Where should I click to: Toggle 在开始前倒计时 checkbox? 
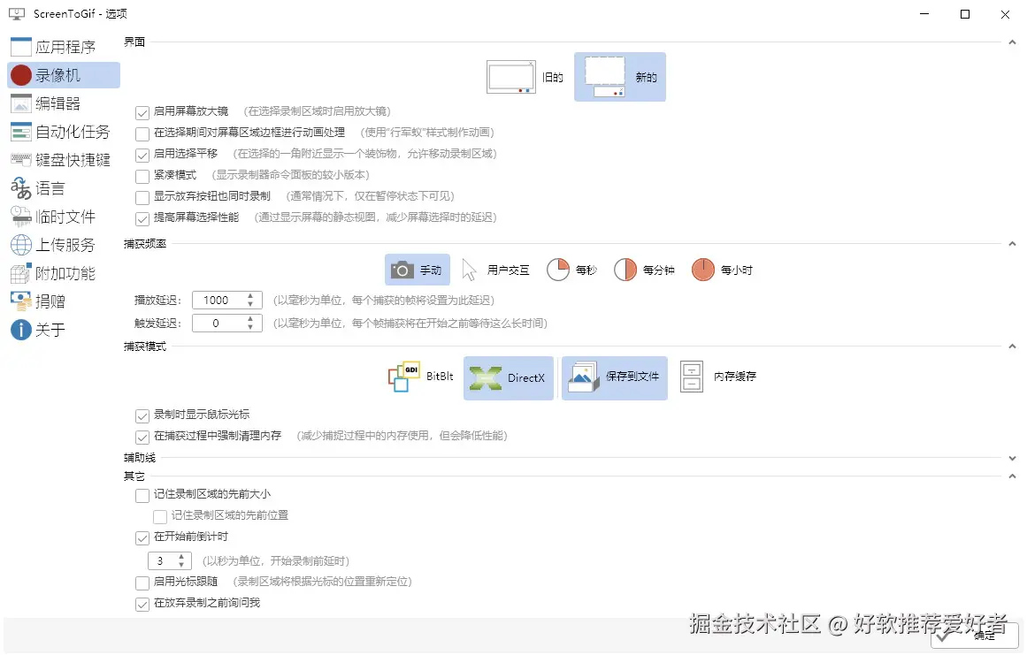pyautogui.click(x=142, y=537)
